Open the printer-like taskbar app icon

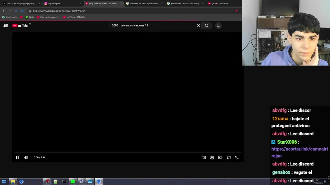[81, 182]
